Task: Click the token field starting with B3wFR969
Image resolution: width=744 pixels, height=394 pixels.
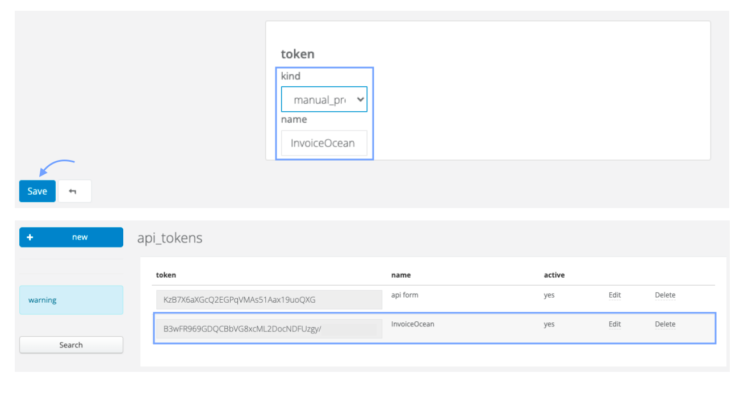Action: (269, 329)
